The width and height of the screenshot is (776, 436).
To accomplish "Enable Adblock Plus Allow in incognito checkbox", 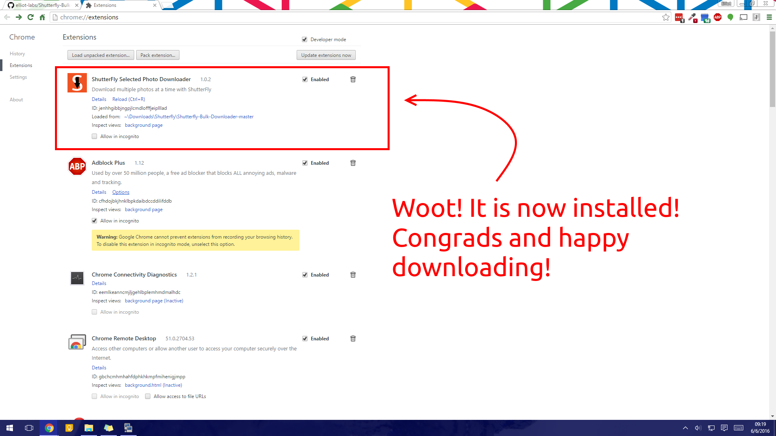I will [95, 220].
